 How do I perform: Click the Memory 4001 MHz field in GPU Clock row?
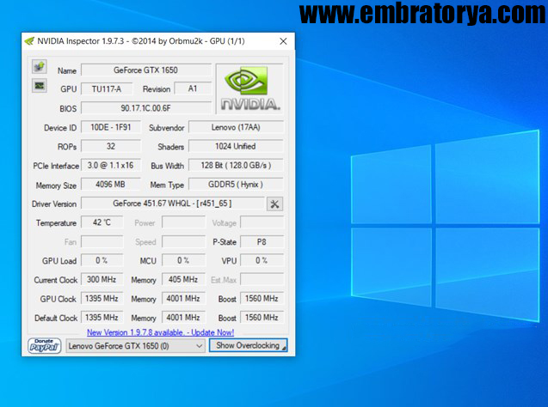pyautogui.click(x=183, y=299)
